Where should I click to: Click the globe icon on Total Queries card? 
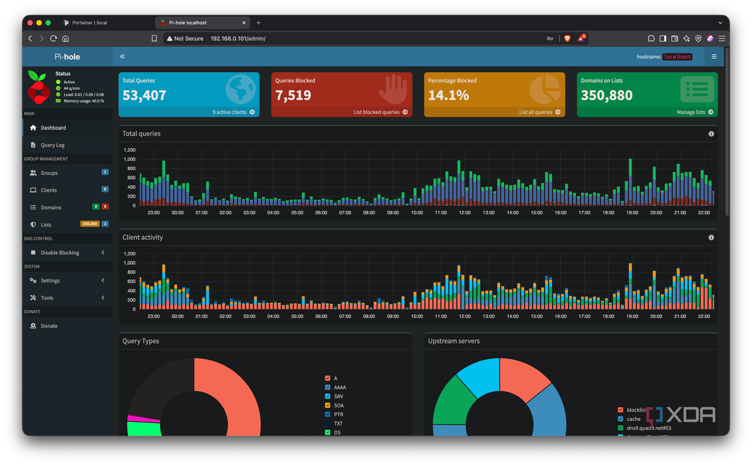(240, 89)
